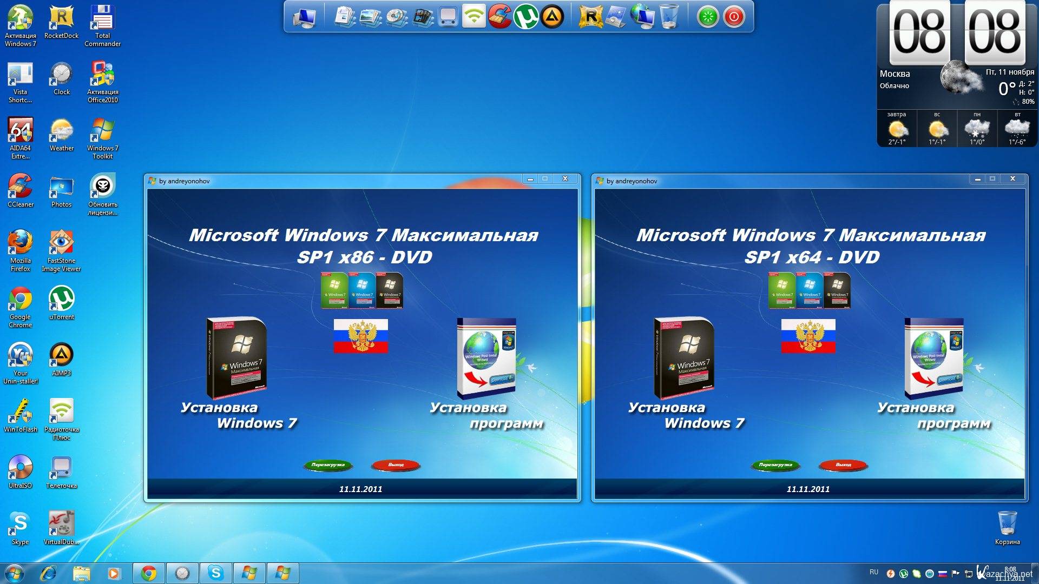Click green Перезагрузка button in x86 window
This screenshot has height=584, width=1039.
328,465
